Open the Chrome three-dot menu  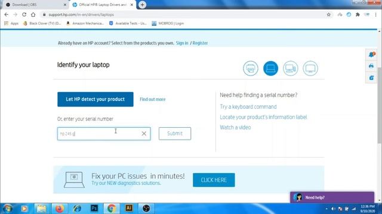[375, 14]
